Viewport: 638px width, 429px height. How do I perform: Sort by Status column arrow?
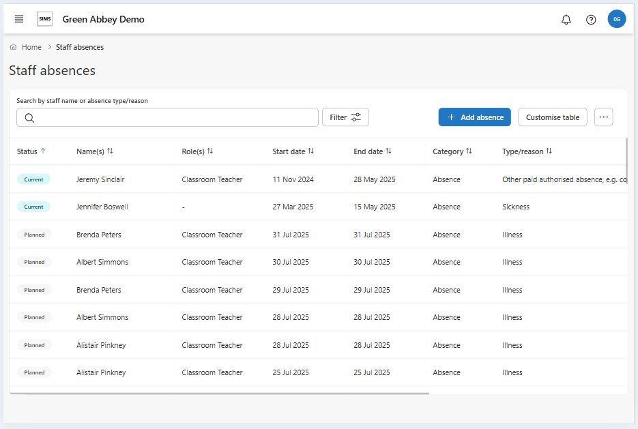coord(43,151)
